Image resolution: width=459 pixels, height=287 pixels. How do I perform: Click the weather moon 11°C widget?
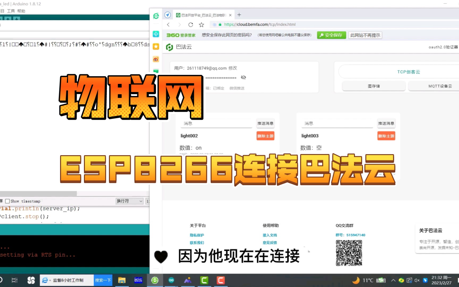369,280
